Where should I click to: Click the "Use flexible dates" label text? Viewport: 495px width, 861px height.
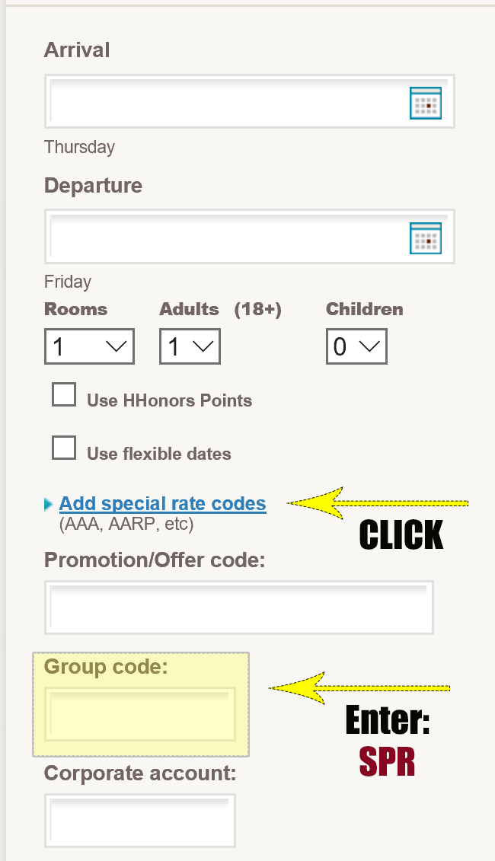158,454
